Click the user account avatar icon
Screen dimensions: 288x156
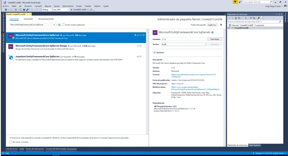[285, 6]
